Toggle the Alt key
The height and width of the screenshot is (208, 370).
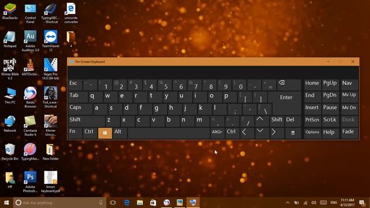coord(120,133)
